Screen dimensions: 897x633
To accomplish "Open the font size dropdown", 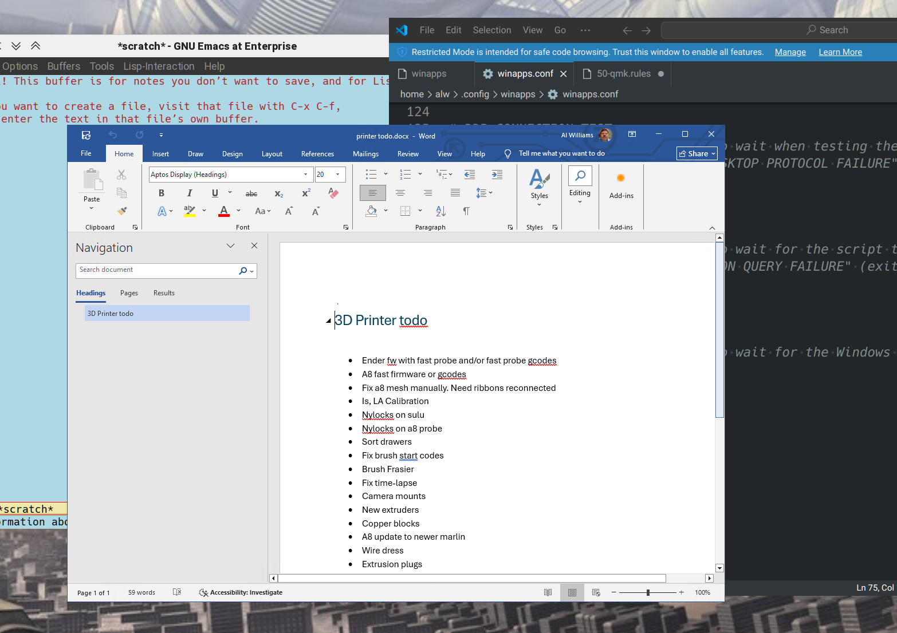I will click(338, 175).
